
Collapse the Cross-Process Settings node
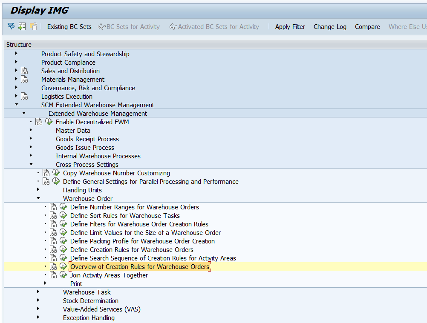pyautogui.click(x=31, y=164)
